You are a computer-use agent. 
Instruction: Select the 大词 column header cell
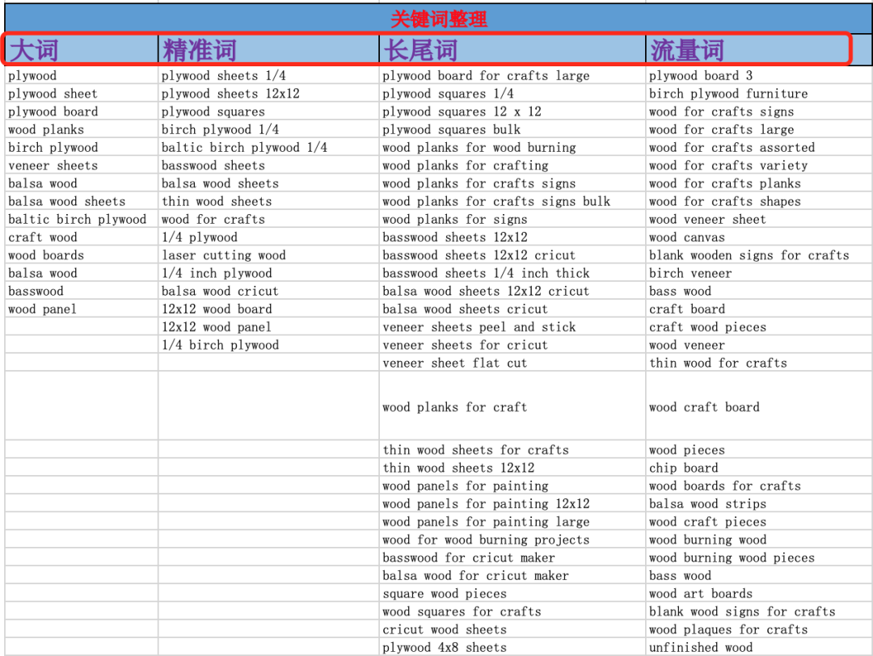pos(82,50)
